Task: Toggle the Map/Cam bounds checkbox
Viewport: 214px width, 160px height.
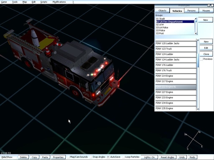Action: tap(69, 157)
